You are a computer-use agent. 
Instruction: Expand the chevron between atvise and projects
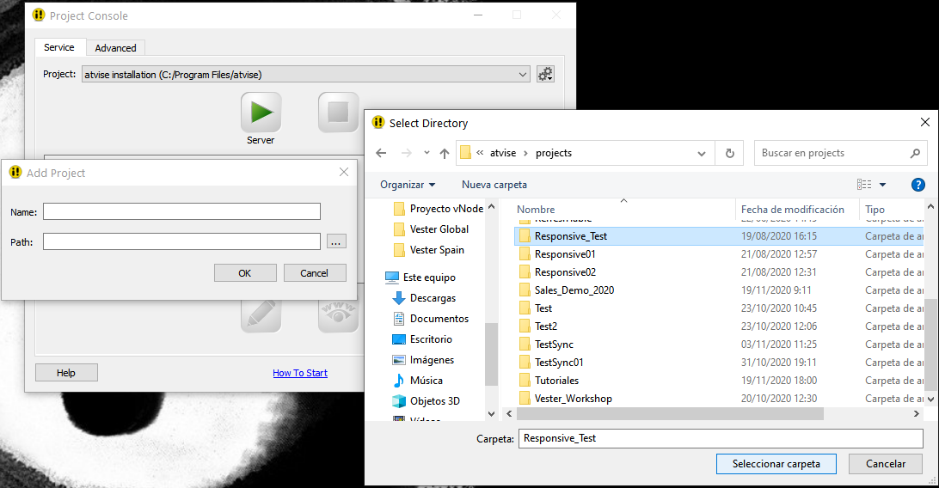point(525,153)
